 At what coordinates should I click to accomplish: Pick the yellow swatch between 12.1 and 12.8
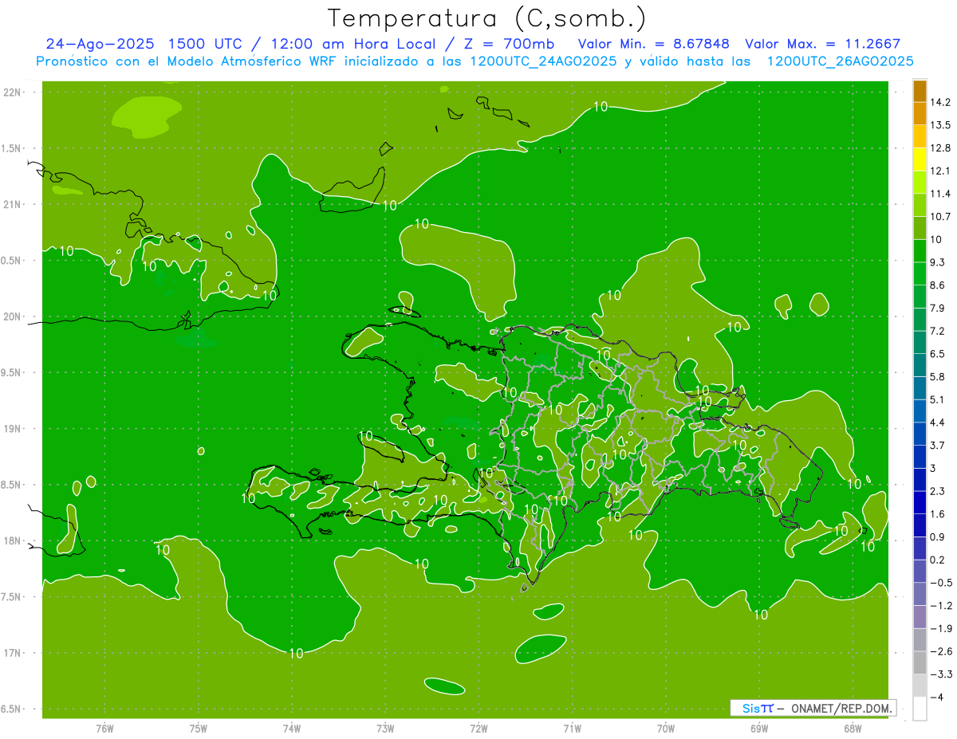tap(920, 159)
